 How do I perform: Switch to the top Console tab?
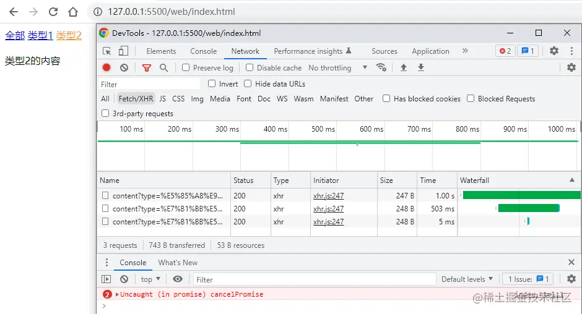(x=204, y=51)
